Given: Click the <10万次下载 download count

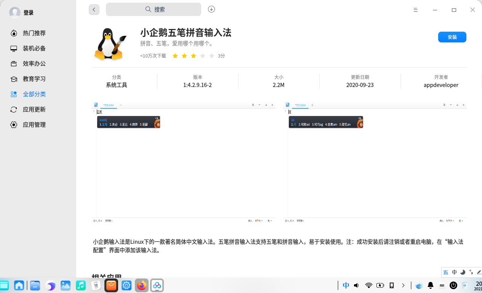Looking at the screenshot, I should tap(153, 56).
